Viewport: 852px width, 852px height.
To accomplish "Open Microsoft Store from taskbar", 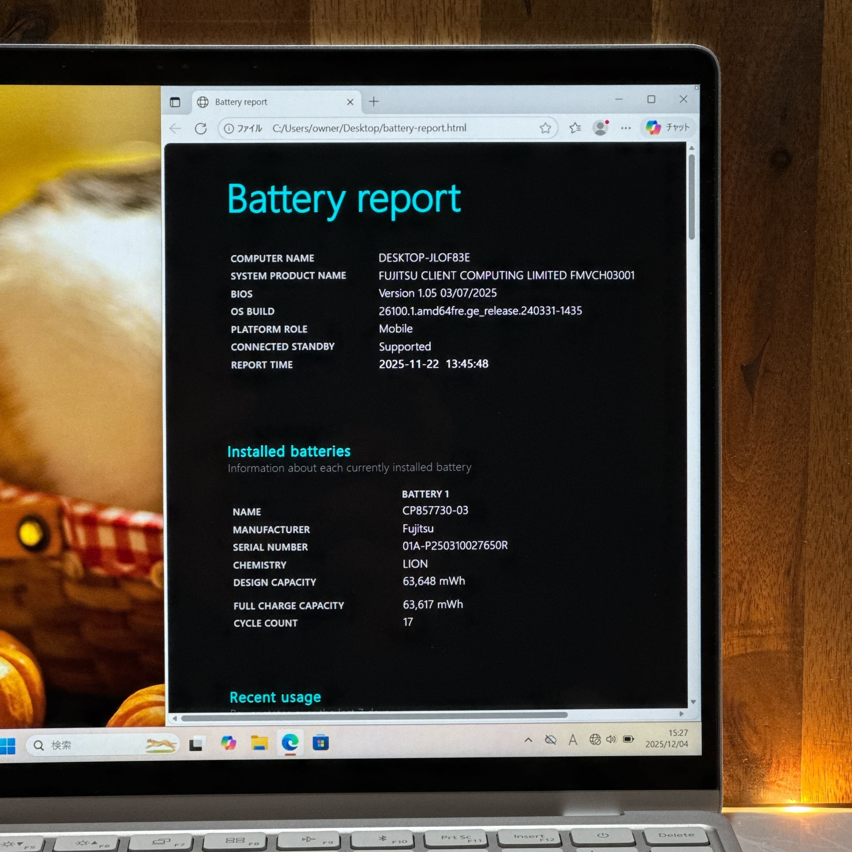I will click(321, 743).
